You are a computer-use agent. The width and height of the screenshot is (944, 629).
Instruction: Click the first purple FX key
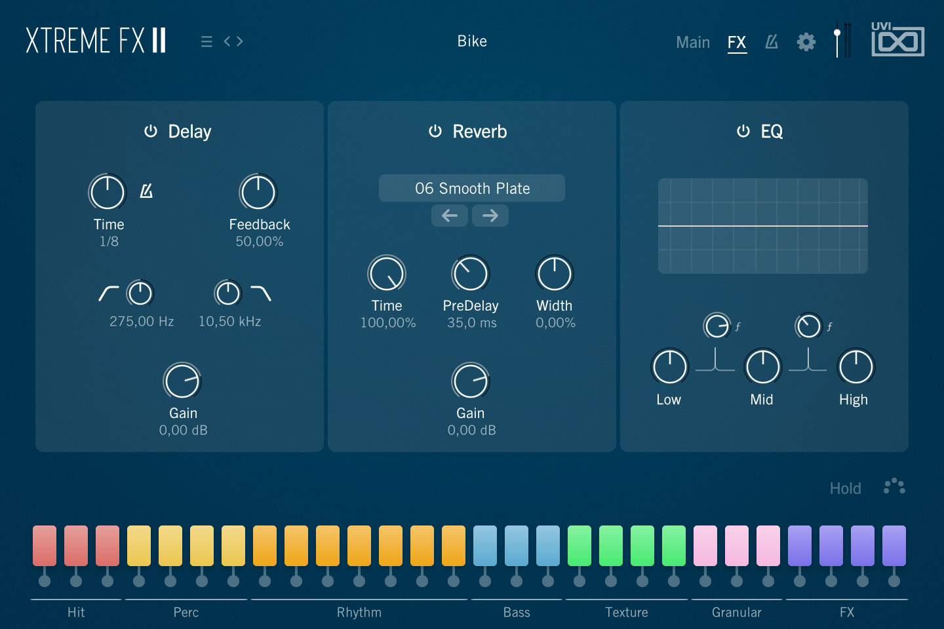[x=800, y=545]
